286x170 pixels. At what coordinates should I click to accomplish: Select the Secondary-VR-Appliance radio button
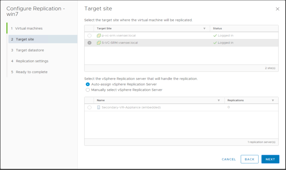89,107
